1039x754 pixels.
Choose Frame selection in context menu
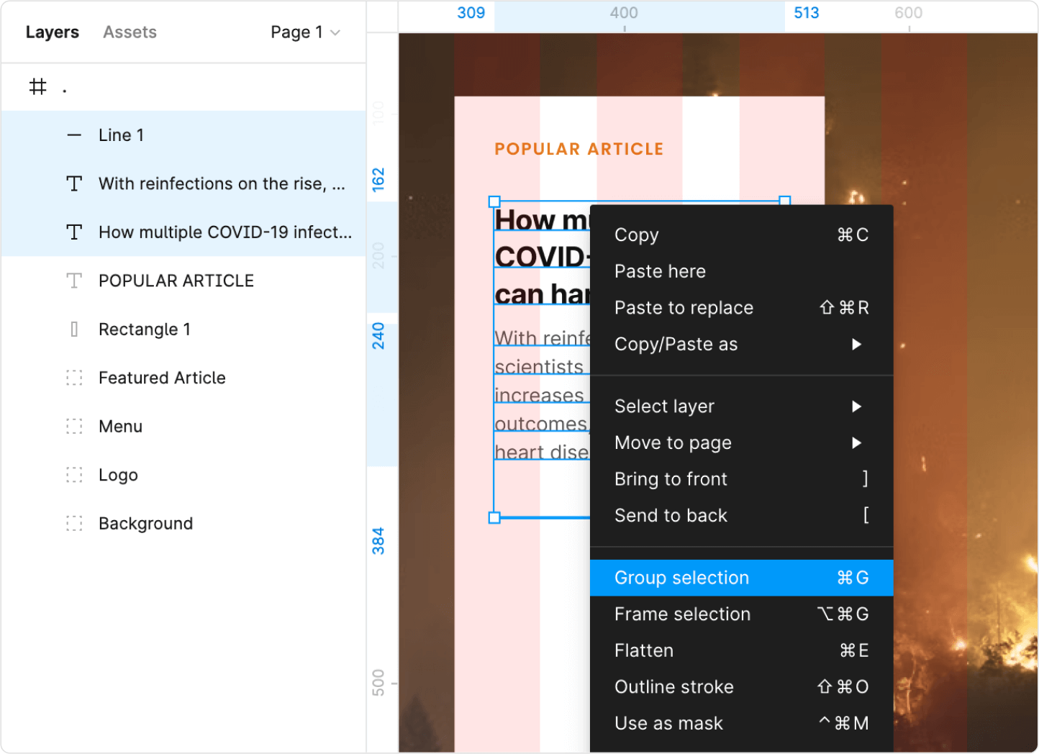pyautogui.click(x=741, y=614)
